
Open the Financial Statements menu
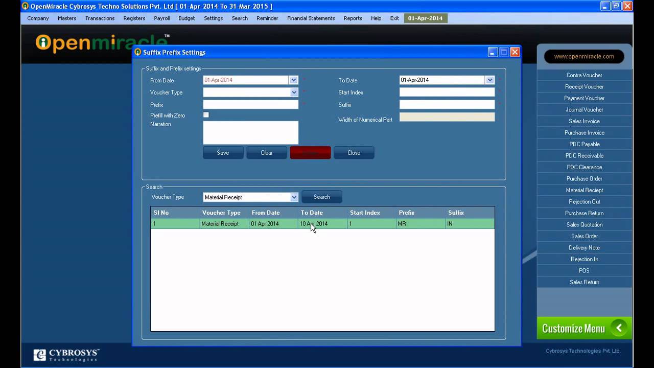tap(311, 18)
